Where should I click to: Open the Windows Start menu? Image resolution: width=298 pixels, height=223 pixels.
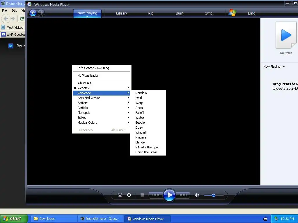(x=14, y=219)
